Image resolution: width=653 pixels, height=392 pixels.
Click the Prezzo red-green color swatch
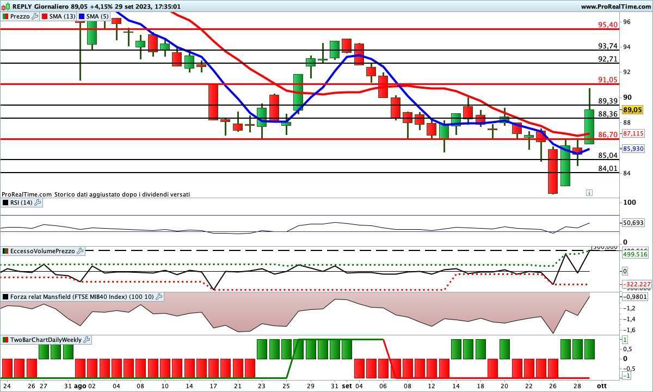pos(5,16)
